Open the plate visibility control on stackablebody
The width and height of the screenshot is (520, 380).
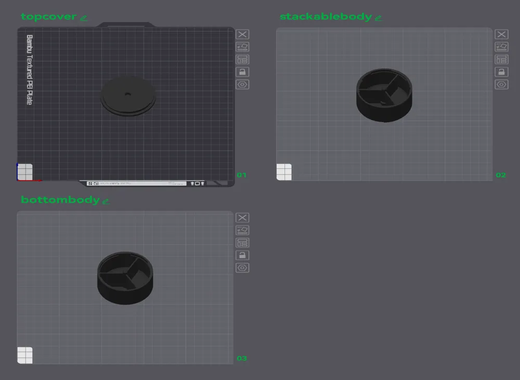pos(501,84)
